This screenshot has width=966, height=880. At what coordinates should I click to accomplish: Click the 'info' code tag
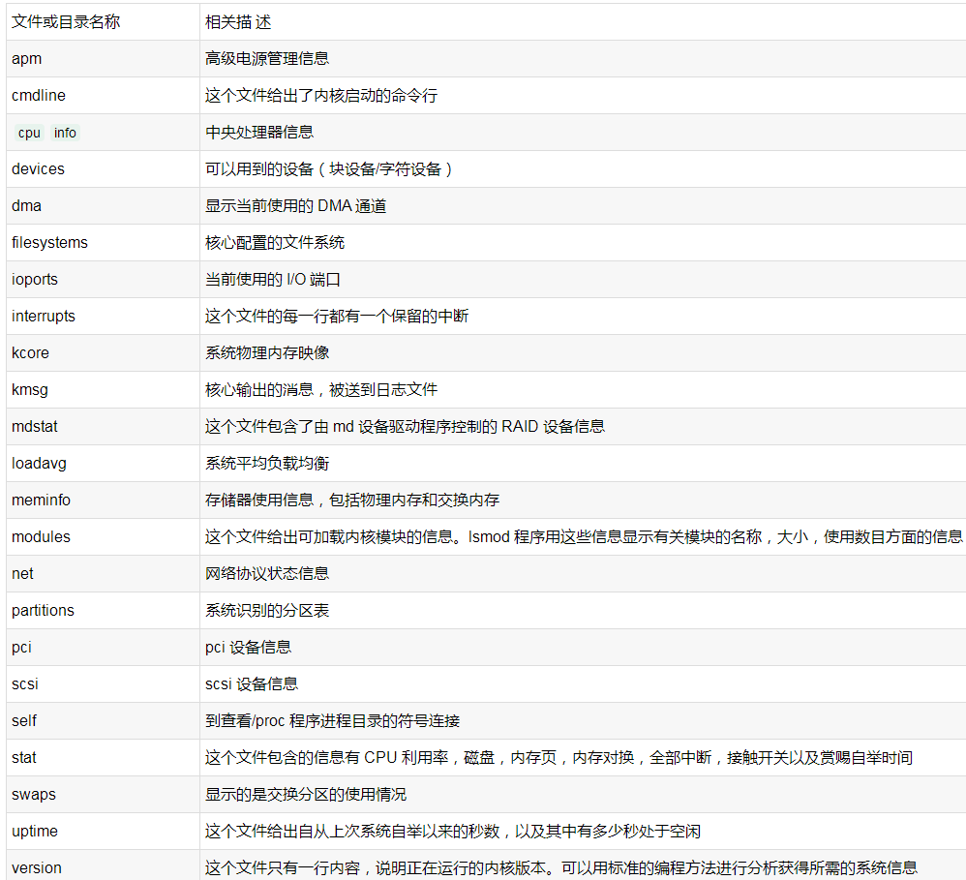(x=65, y=133)
